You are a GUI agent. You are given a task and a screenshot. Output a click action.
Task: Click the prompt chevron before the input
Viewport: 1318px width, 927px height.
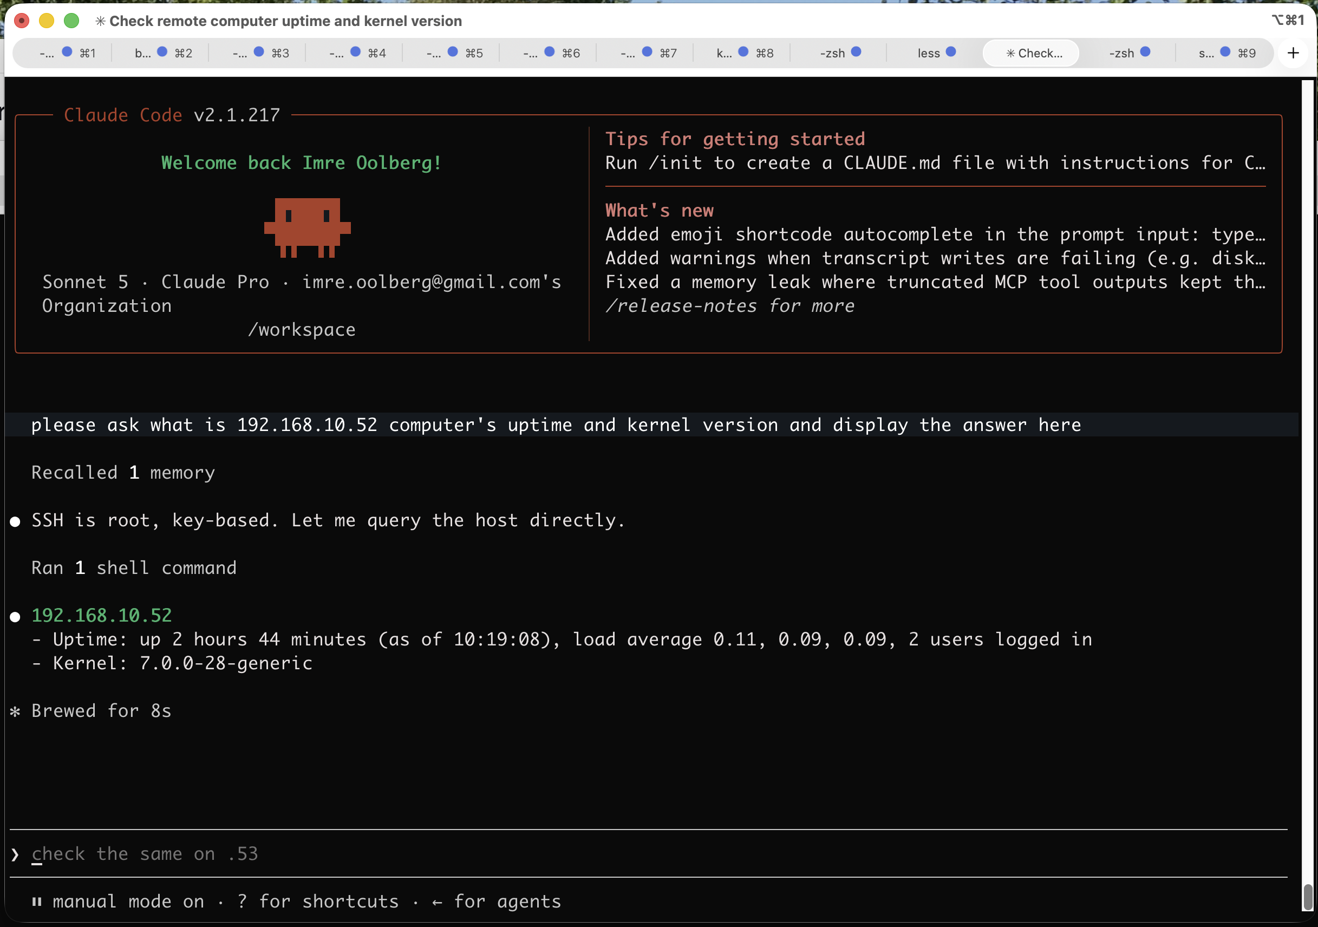coord(16,854)
